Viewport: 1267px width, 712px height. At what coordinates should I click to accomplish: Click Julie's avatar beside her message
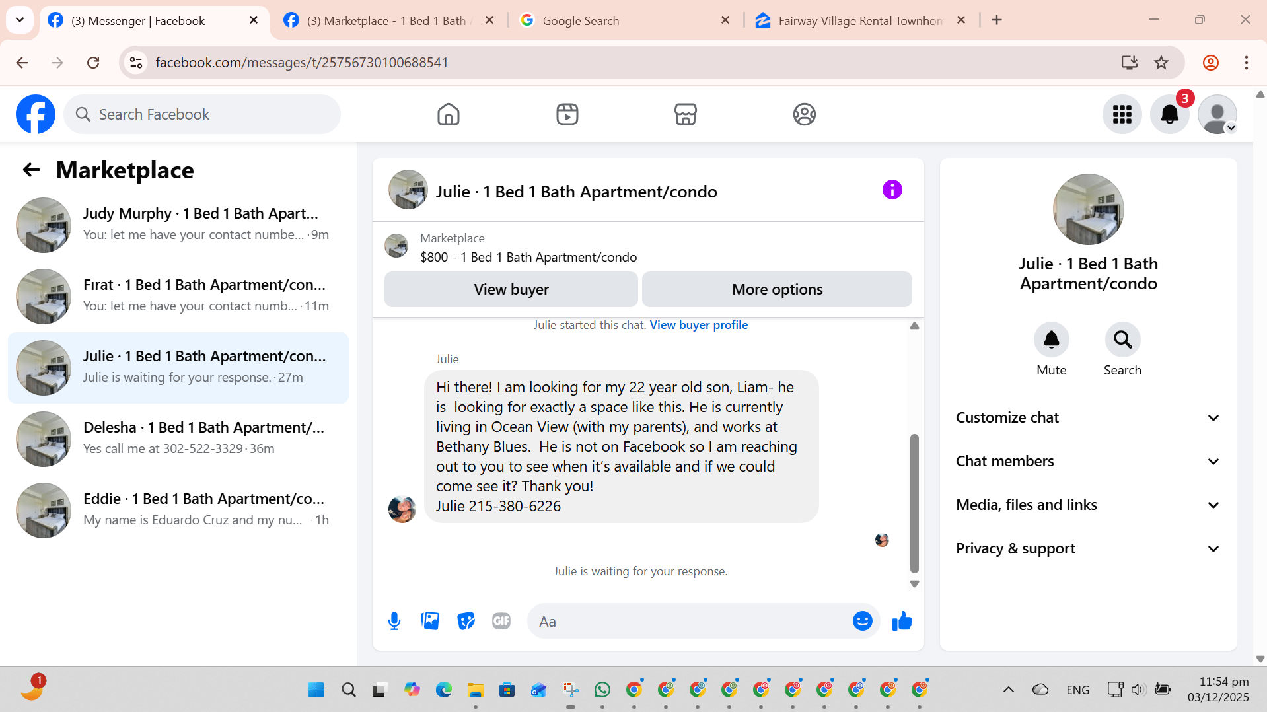coord(402,509)
